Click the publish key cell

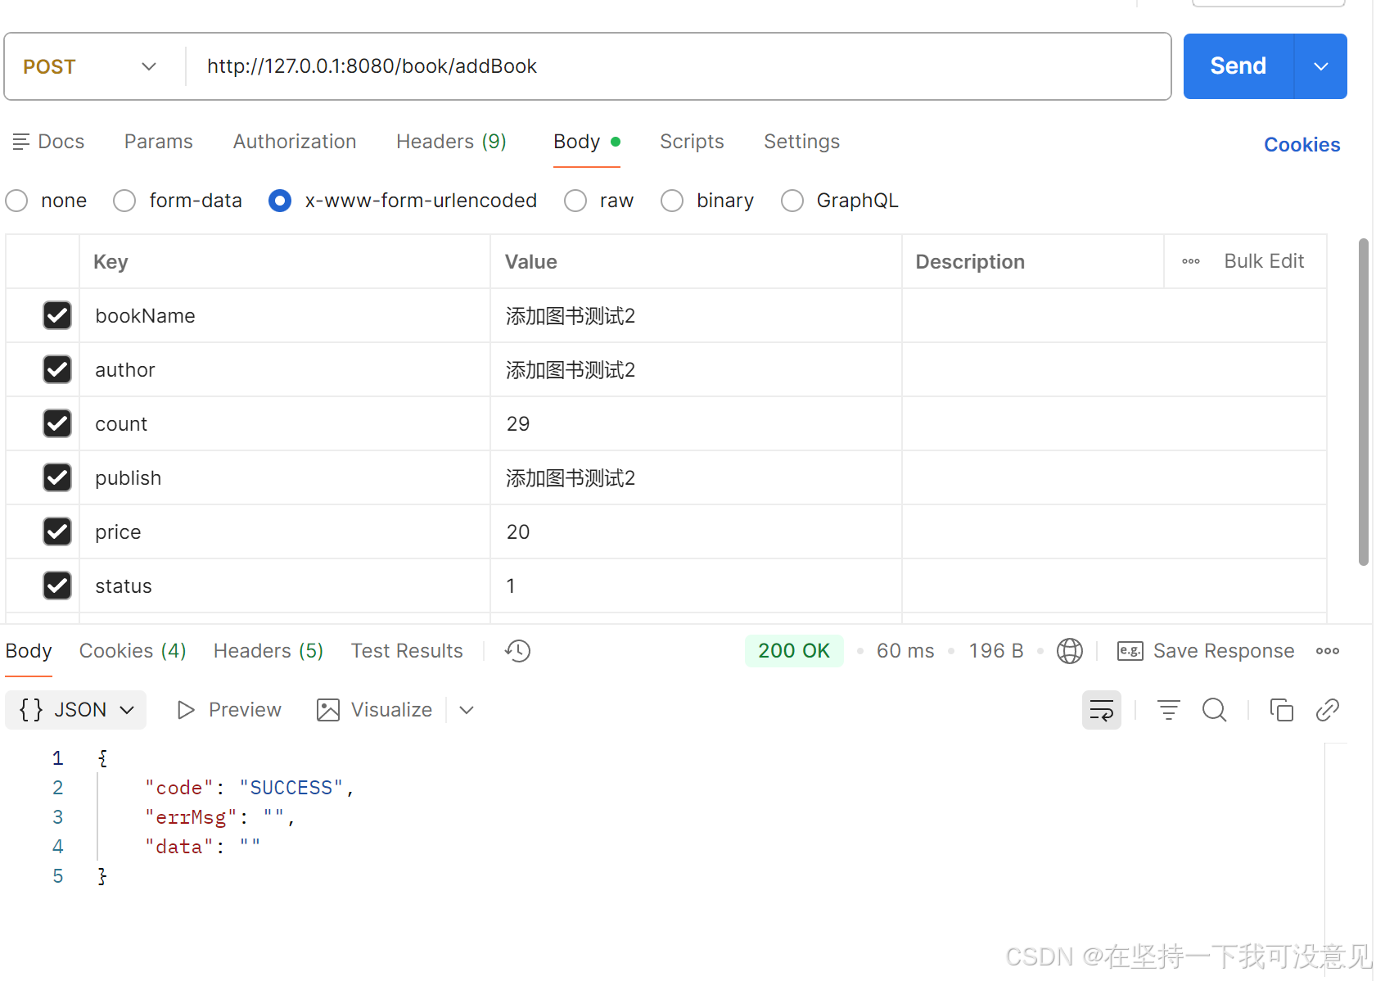coord(285,477)
